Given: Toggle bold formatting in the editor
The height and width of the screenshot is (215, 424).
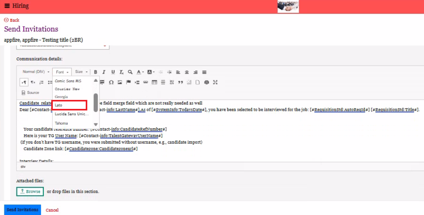Looking at the screenshot, I should 96,72.
